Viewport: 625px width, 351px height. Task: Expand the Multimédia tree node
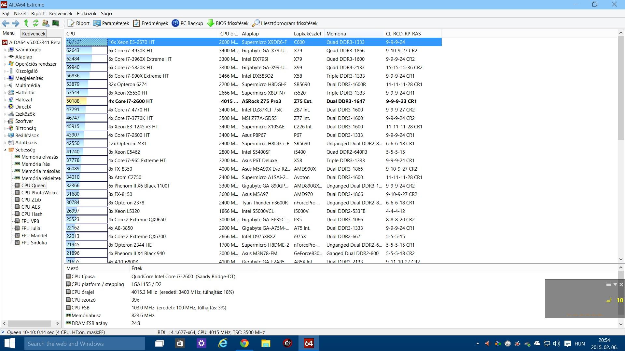pos(5,85)
